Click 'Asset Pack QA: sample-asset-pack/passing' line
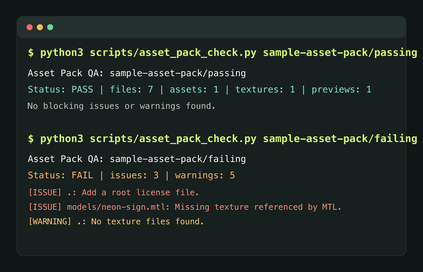The image size is (423, 272). click(137, 73)
